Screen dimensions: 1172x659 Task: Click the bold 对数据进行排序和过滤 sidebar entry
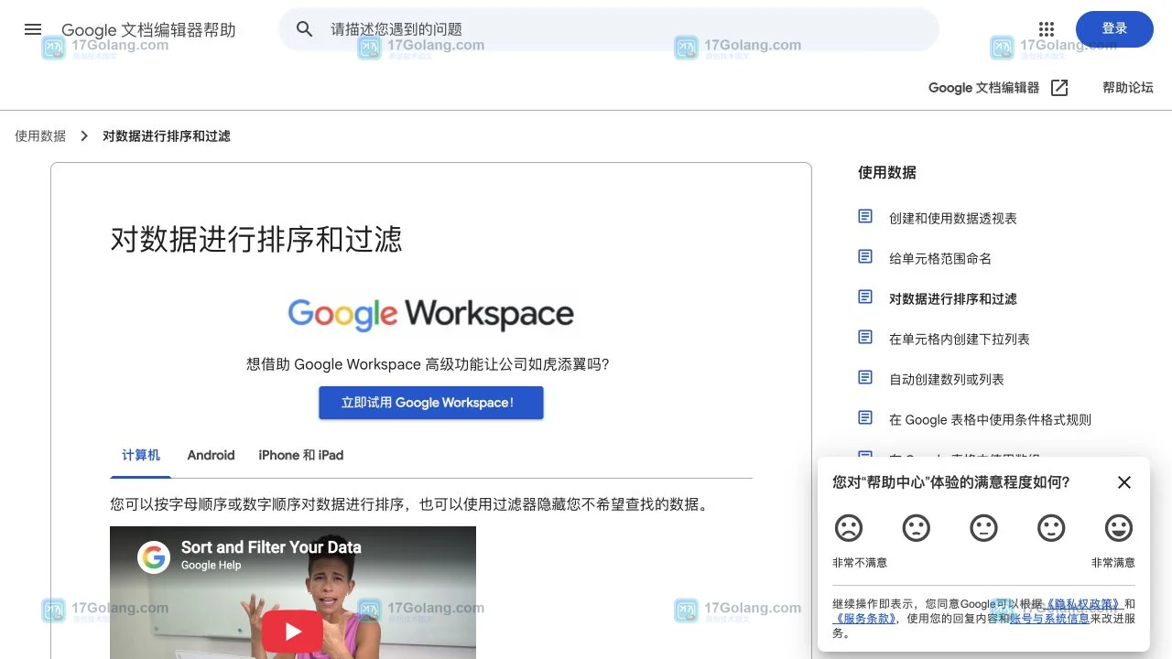tap(953, 298)
